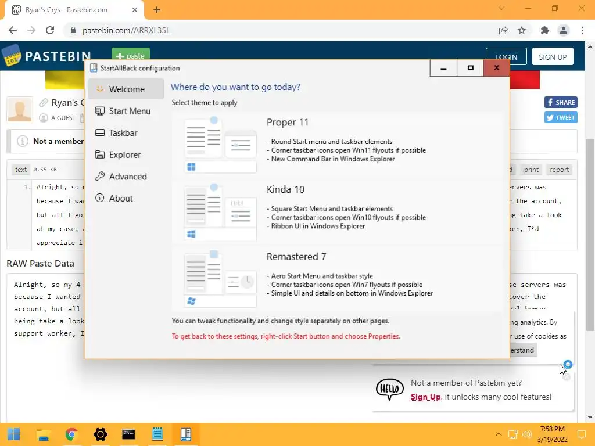Click the Pastebin logo
595x446 pixels.
46,56
